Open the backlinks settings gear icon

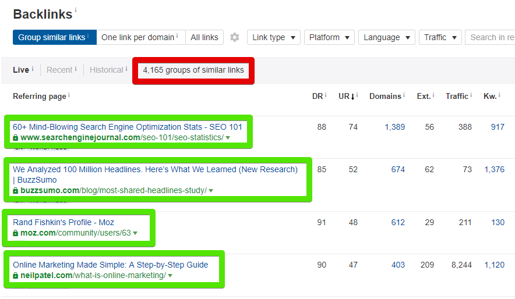click(235, 37)
